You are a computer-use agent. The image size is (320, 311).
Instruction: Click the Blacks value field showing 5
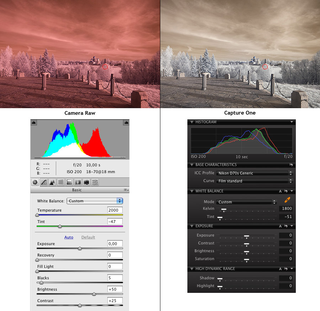tap(115, 278)
